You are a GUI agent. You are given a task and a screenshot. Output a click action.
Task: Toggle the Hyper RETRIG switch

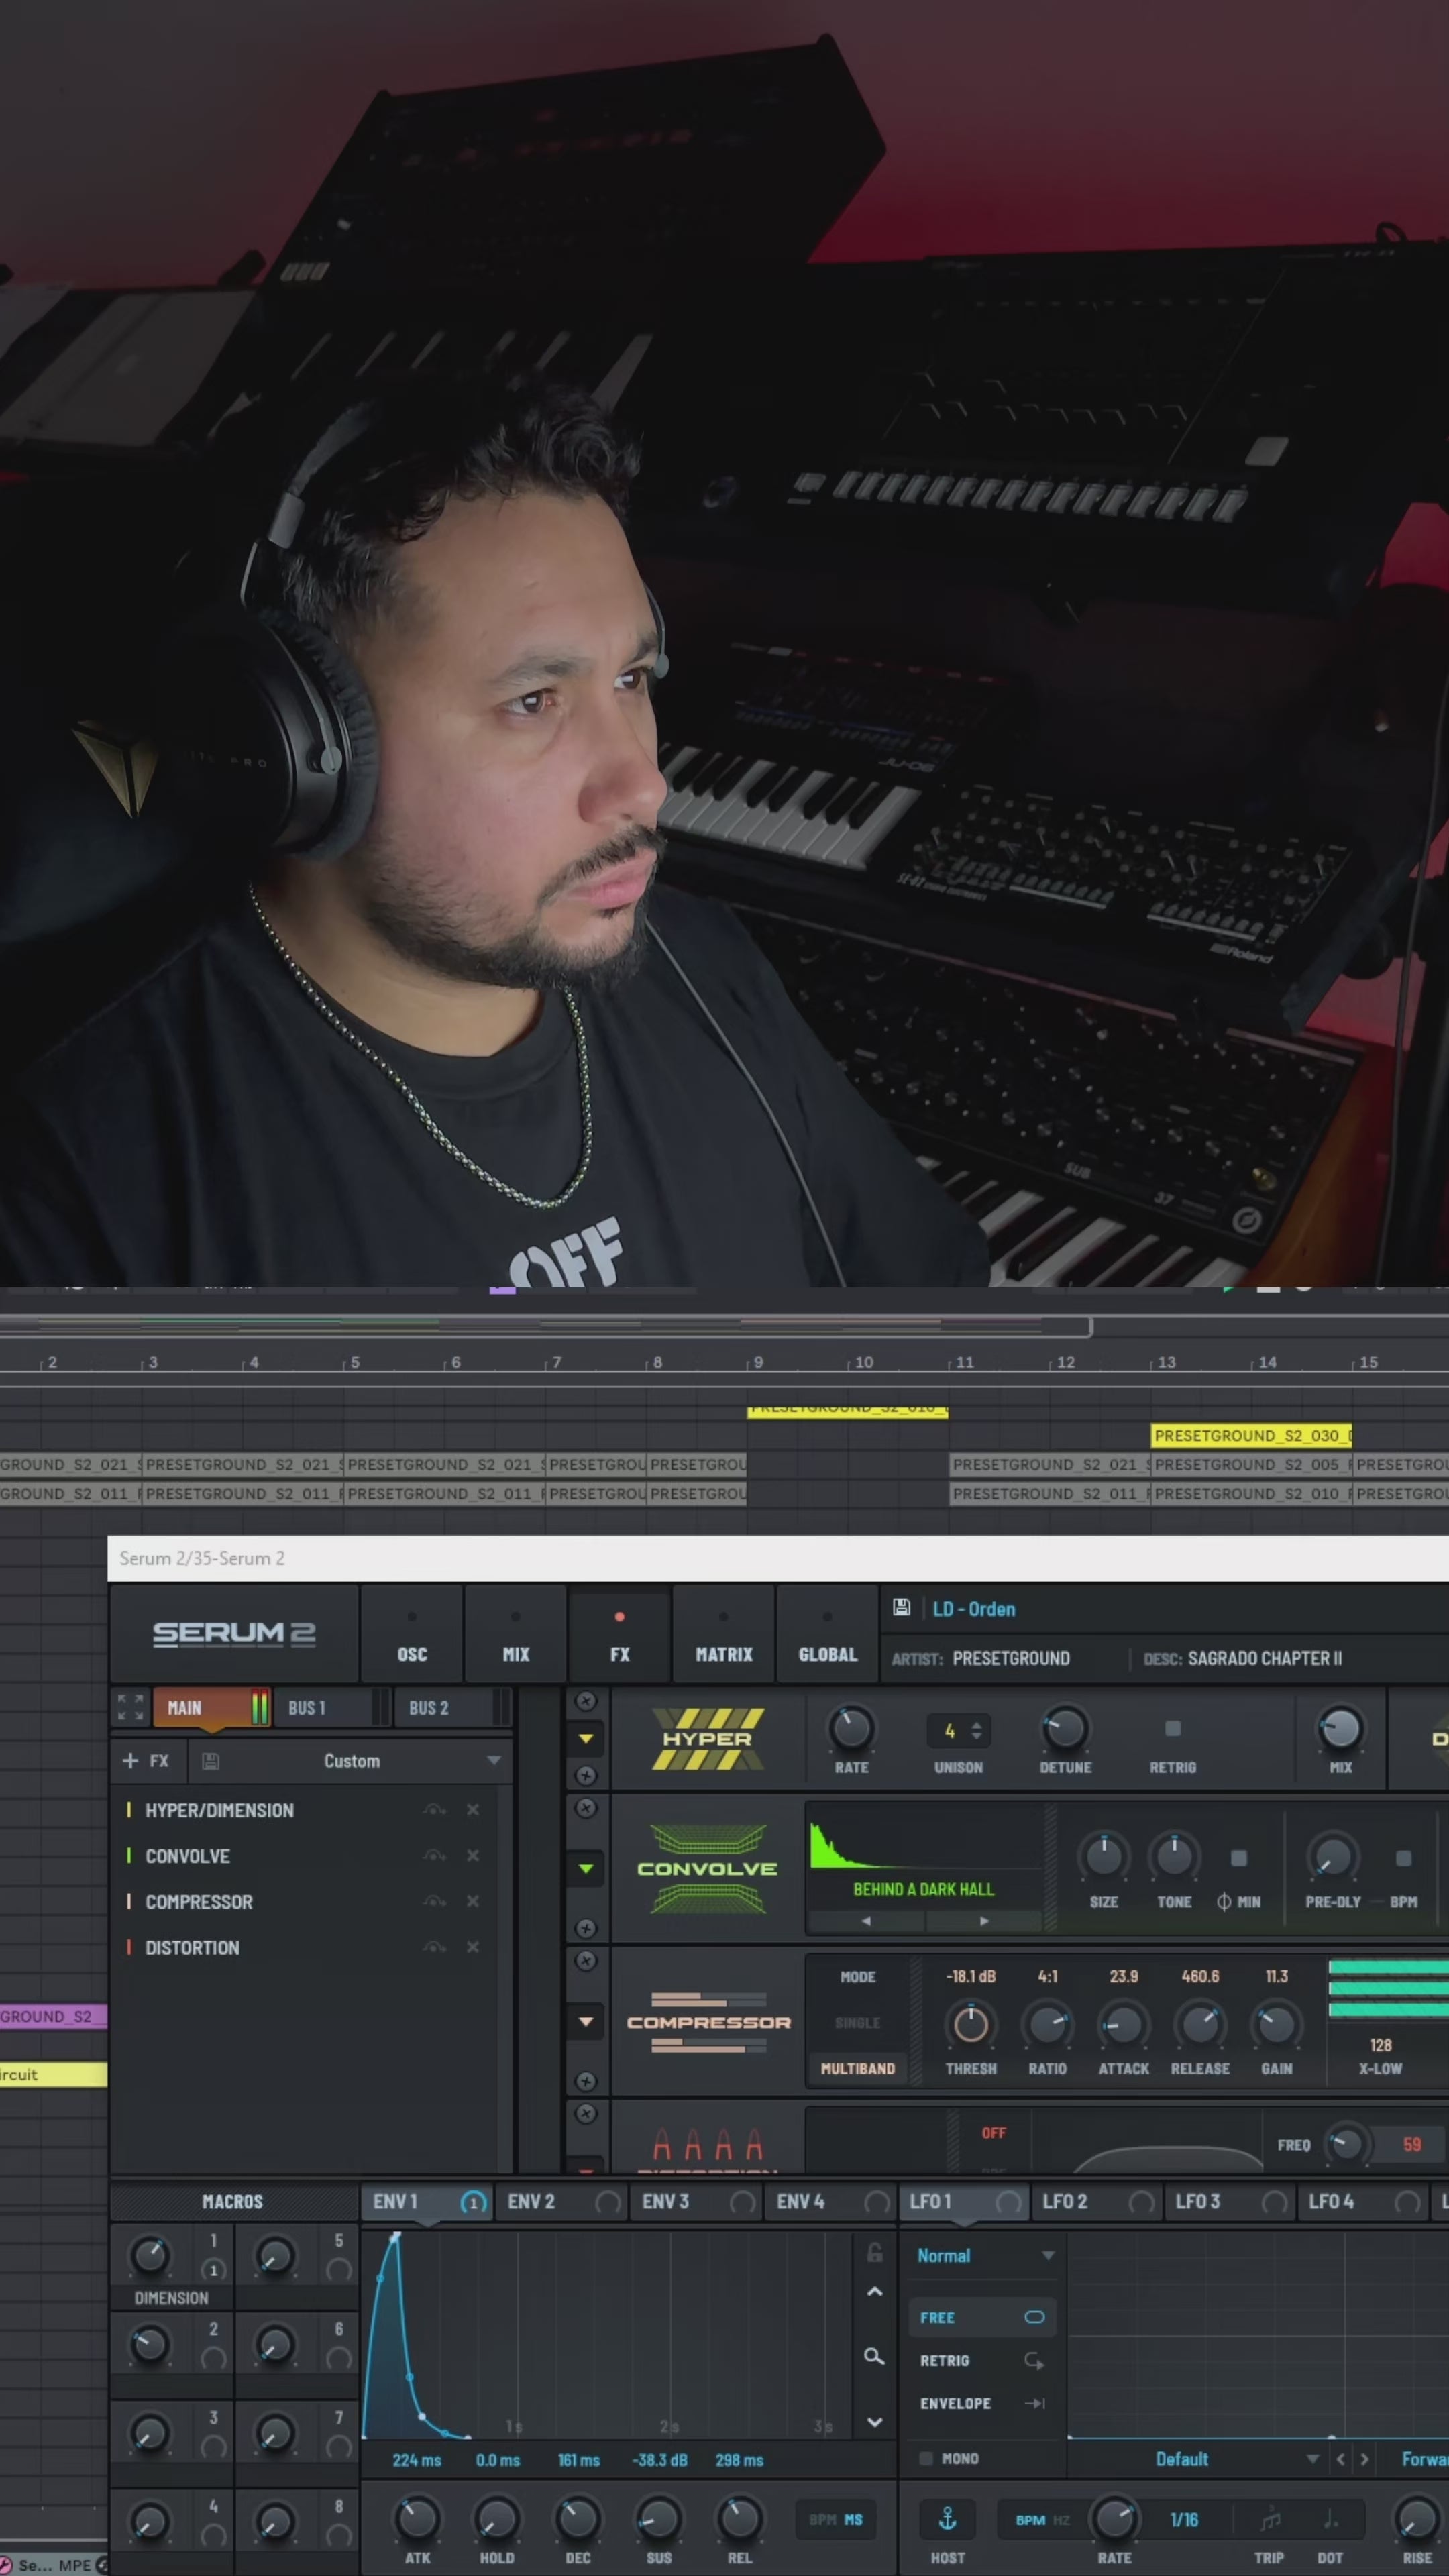click(1172, 1729)
